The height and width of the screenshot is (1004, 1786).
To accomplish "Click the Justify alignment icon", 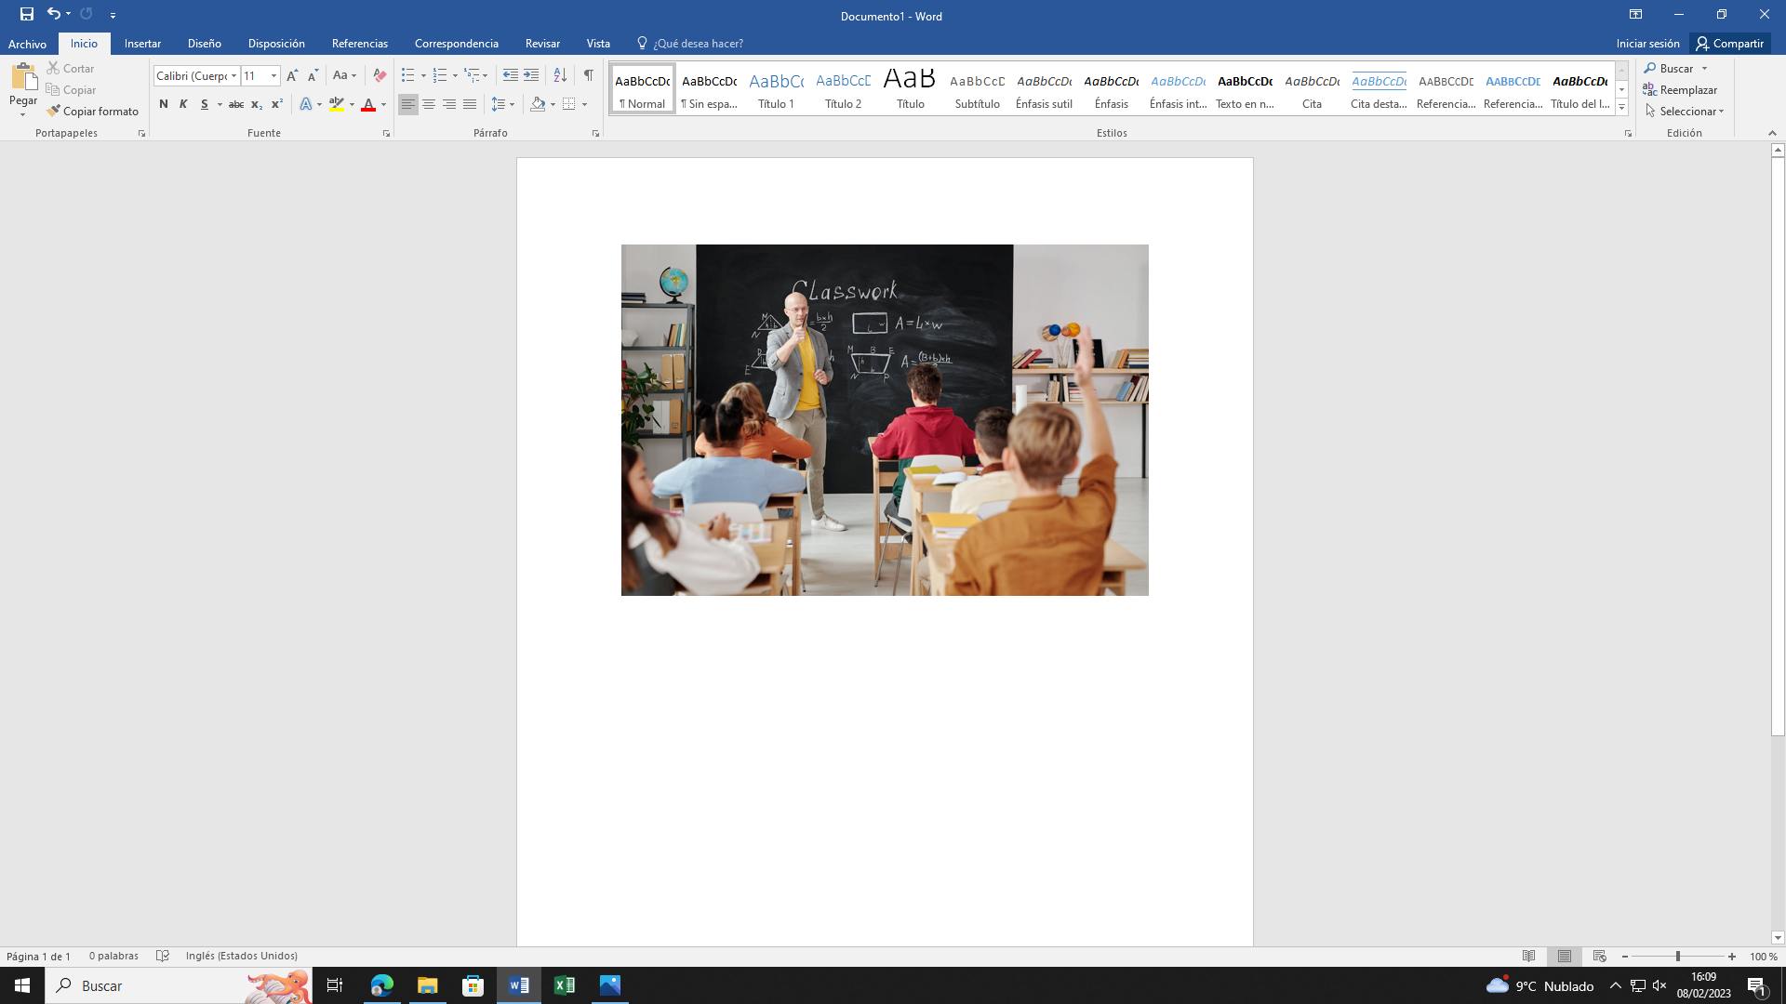I will pyautogui.click(x=470, y=104).
